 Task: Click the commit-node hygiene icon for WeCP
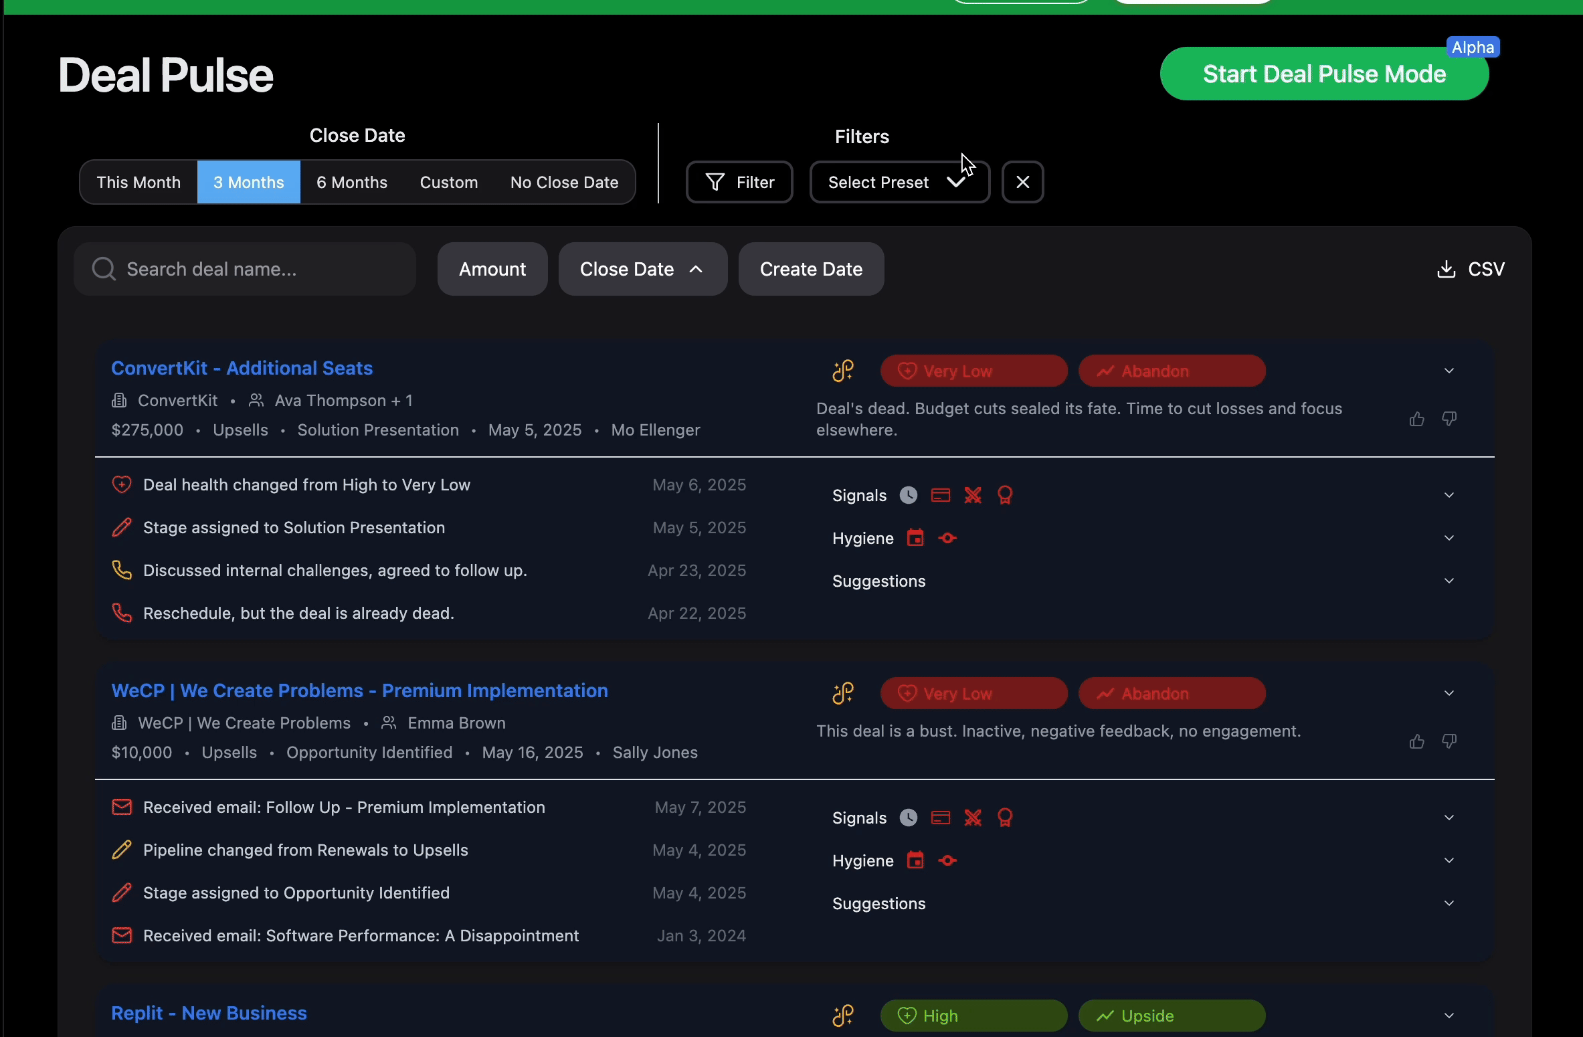pyautogui.click(x=947, y=860)
